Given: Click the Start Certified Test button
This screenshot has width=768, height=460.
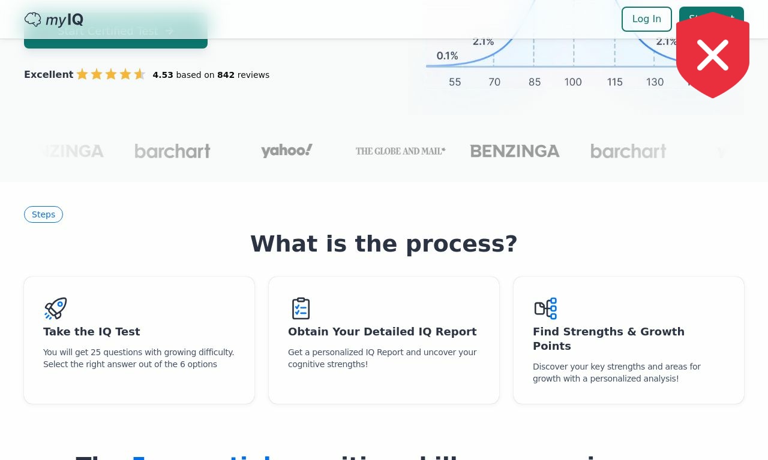Looking at the screenshot, I should click(x=116, y=31).
